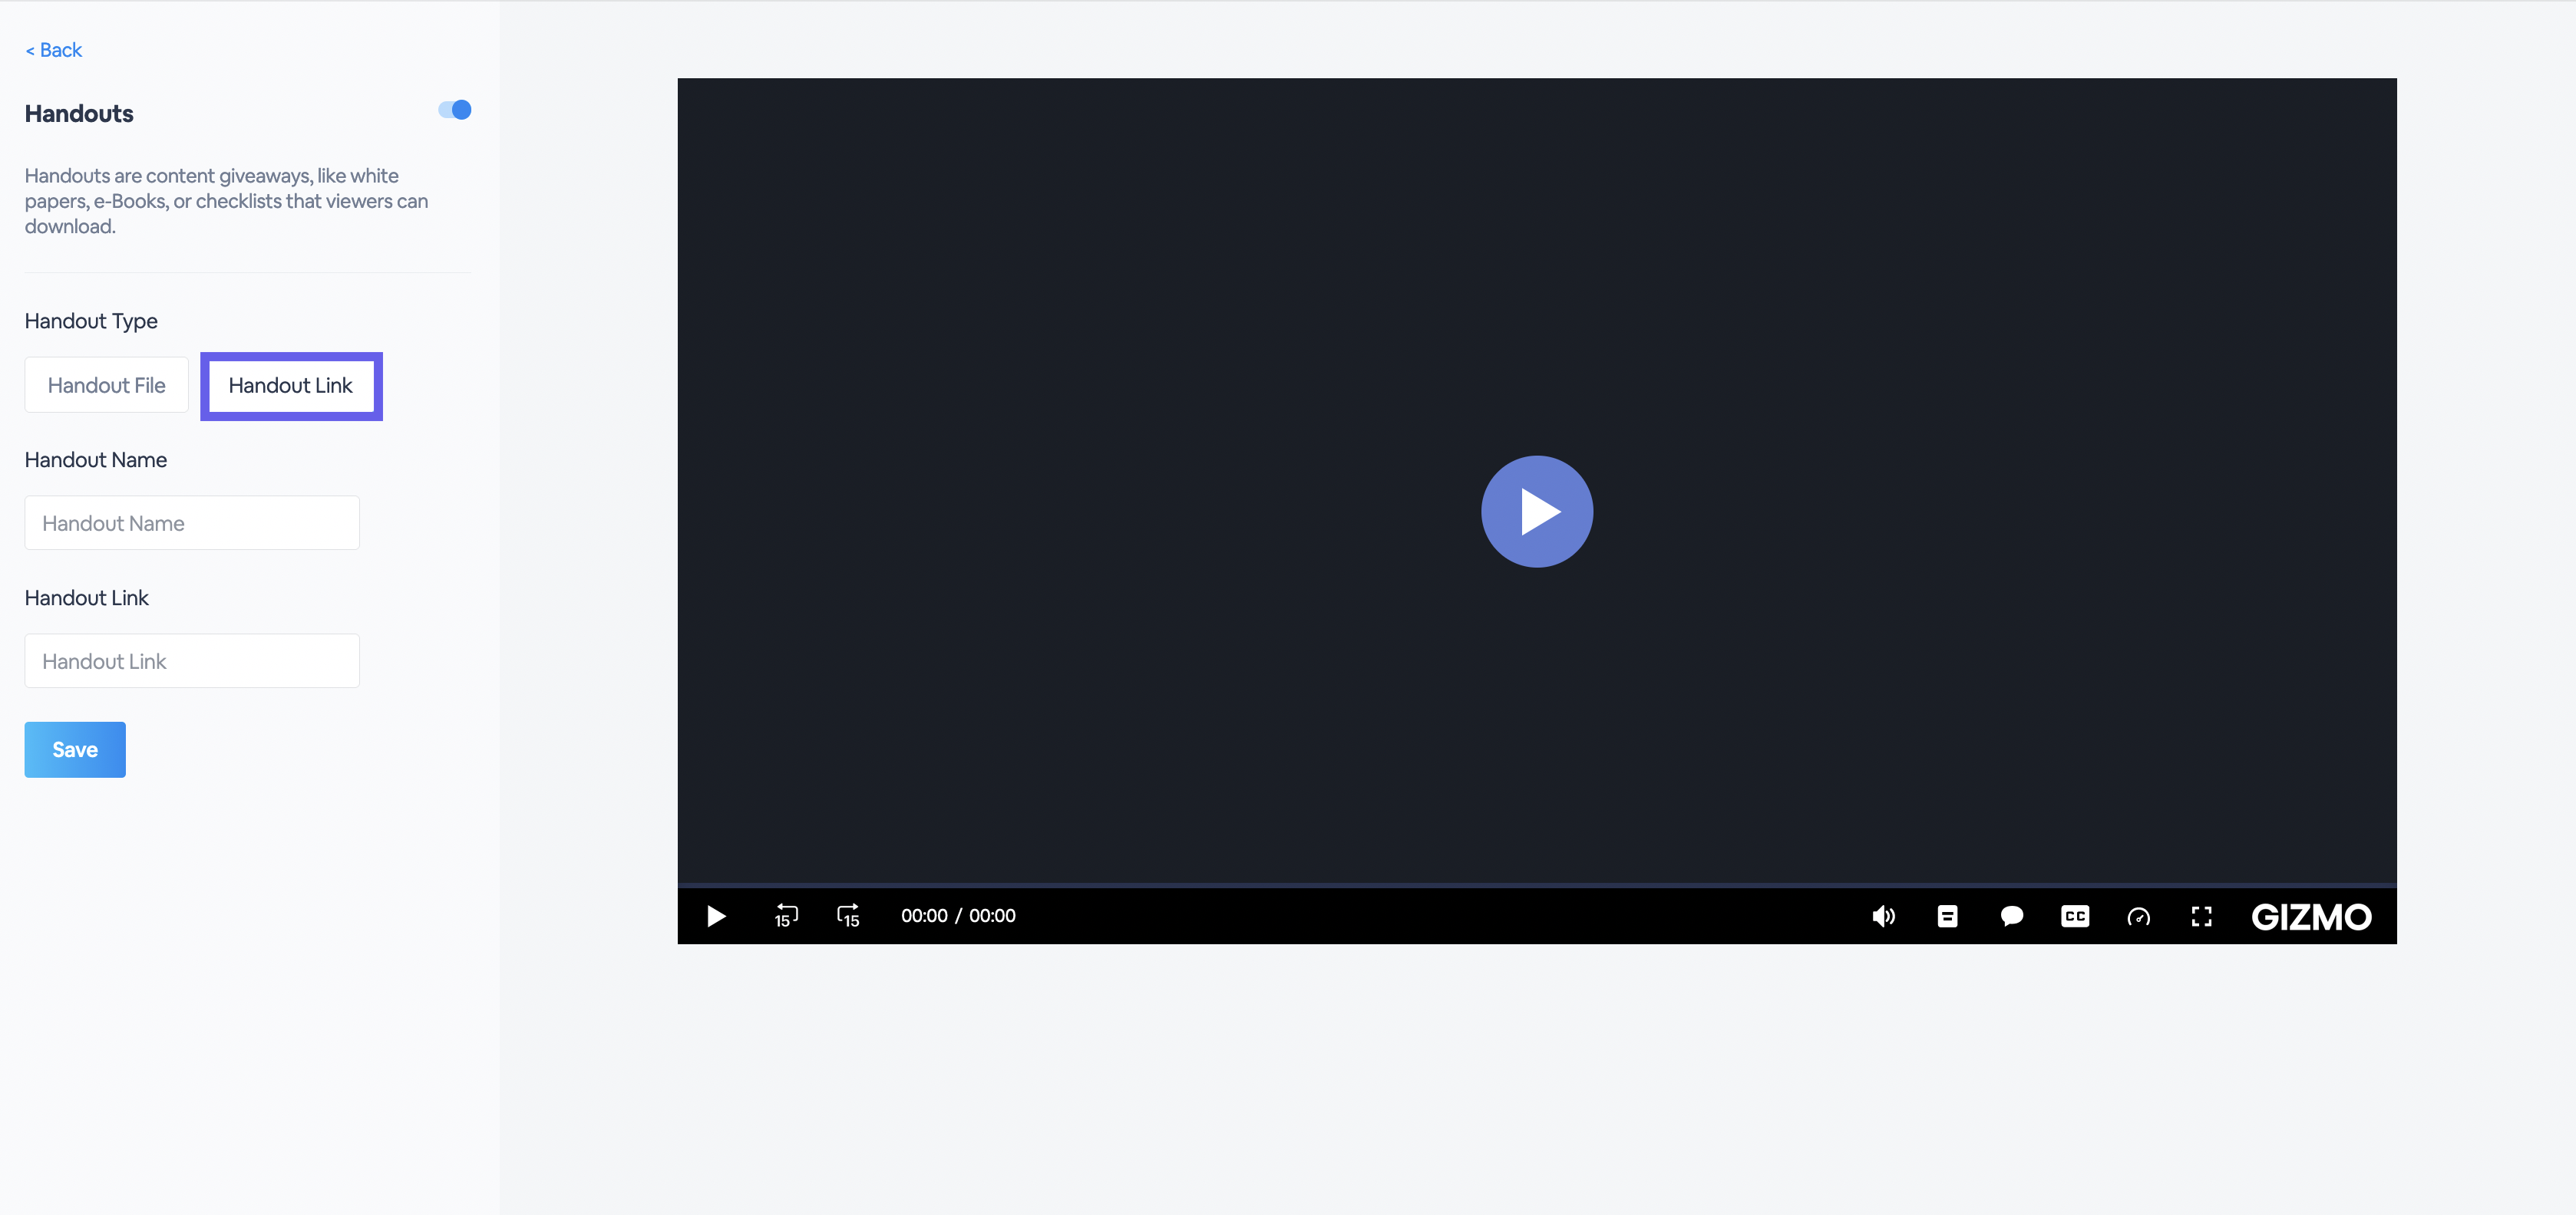Select the Handout File type

point(107,385)
